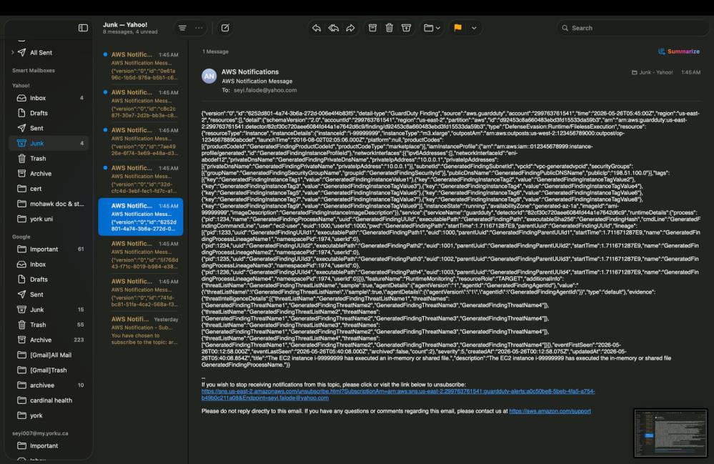This screenshot has width=714, height=464.
Task: Open Yahoo Sent folder
Action: (49, 128)
